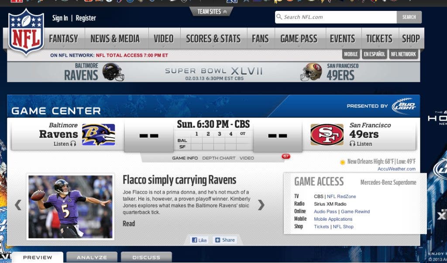Click the Tickets link in Game Access
447x263 pixels.
(x=321, y=226)
